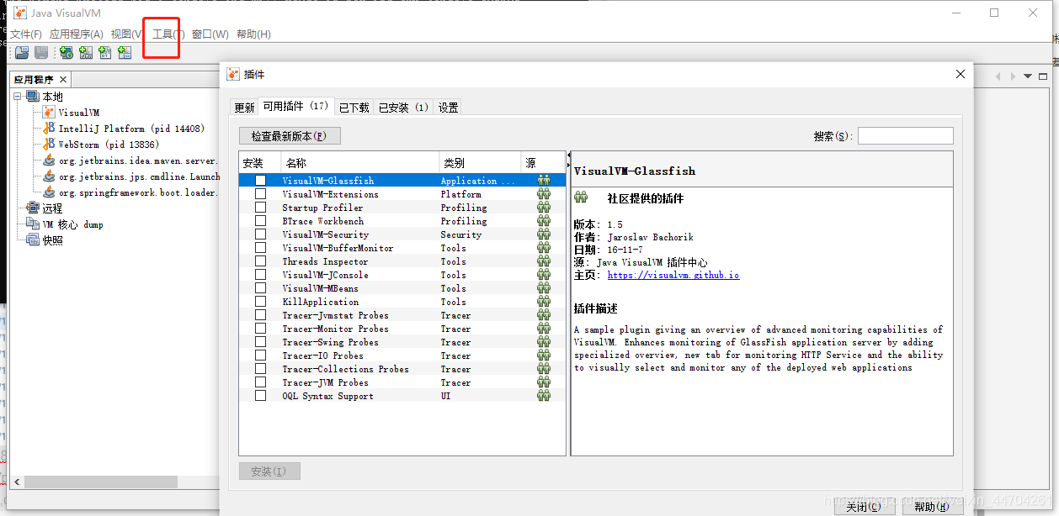Click Java cup icon beside org.jetbrains.jps.cmdline
Viewport: 1059px width, 516px height.
point(49,176)
